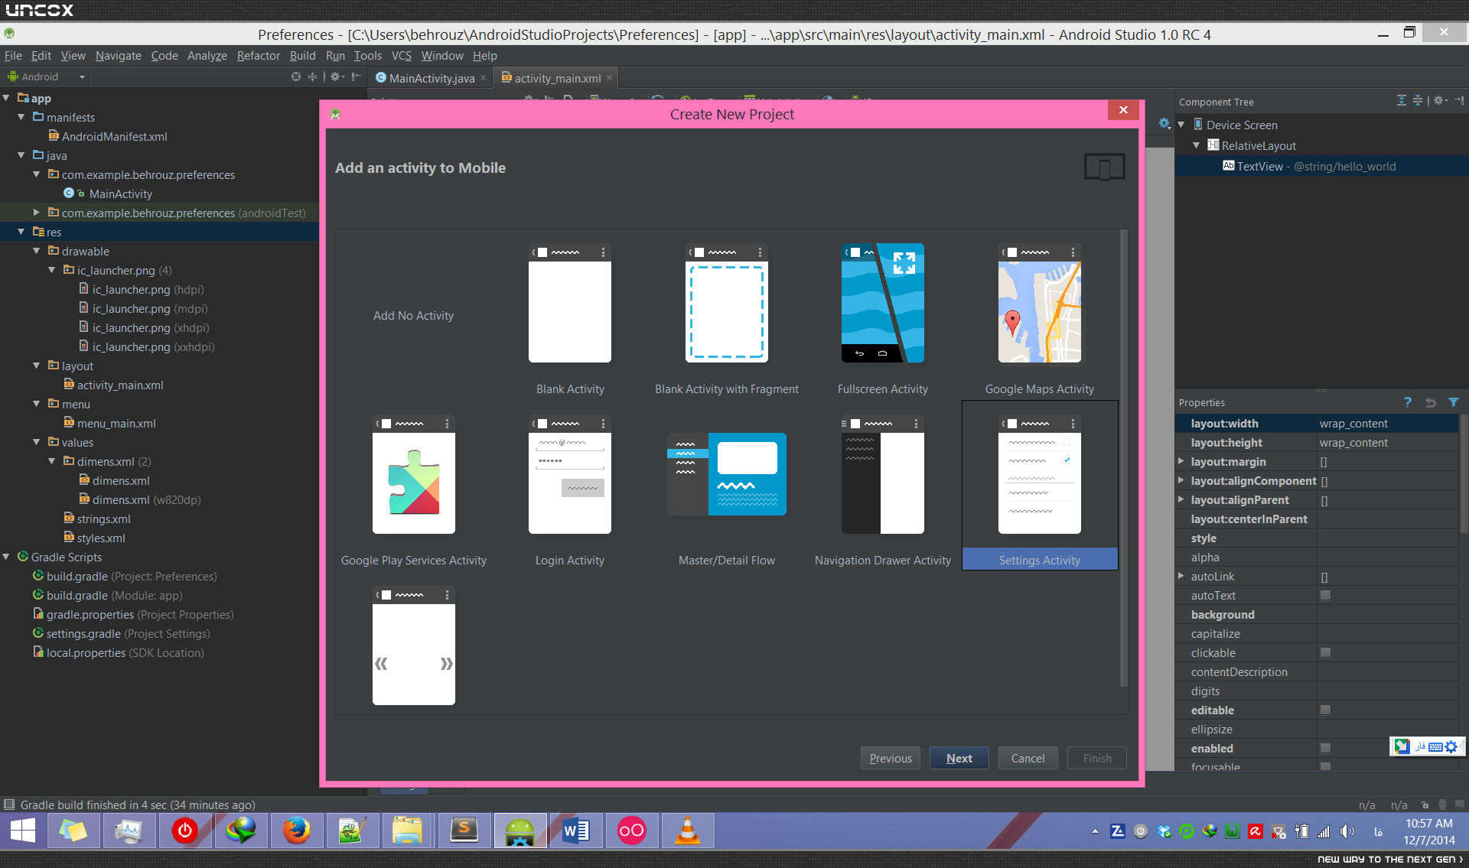Click the Properties filter funnel icon
The width and height of the screenshot is (1469, 868).
tap(1453, 402)
